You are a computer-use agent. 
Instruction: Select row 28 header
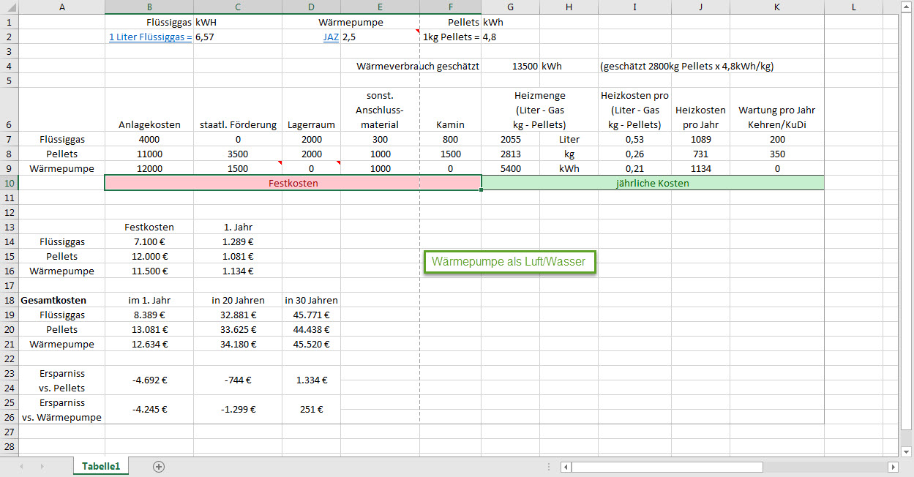point(9,446)
